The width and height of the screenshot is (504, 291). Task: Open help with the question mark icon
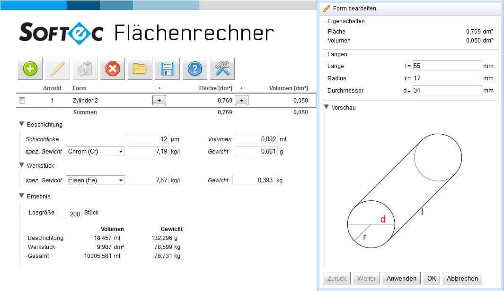[195, 68]
